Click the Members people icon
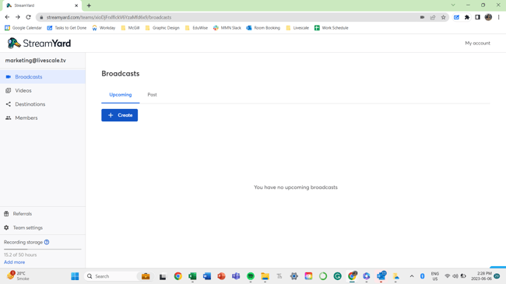The width and height of the screenshot is (506, 284). point(9,117)
